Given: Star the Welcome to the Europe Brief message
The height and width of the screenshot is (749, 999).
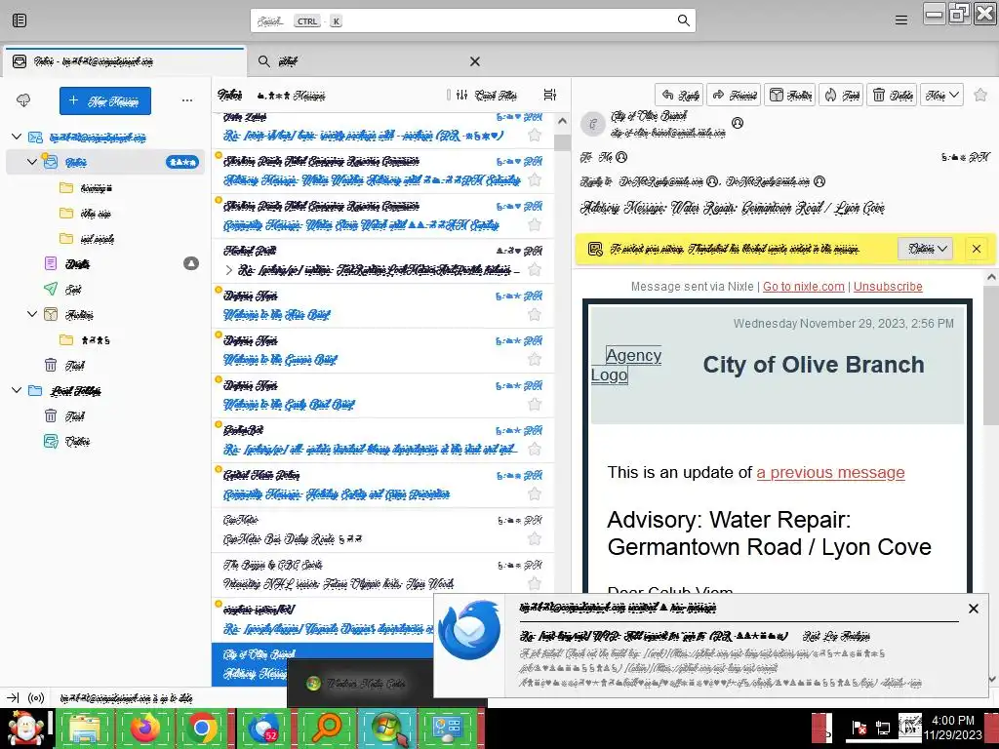Looking at the screenshot, I should tap(535, 359).
